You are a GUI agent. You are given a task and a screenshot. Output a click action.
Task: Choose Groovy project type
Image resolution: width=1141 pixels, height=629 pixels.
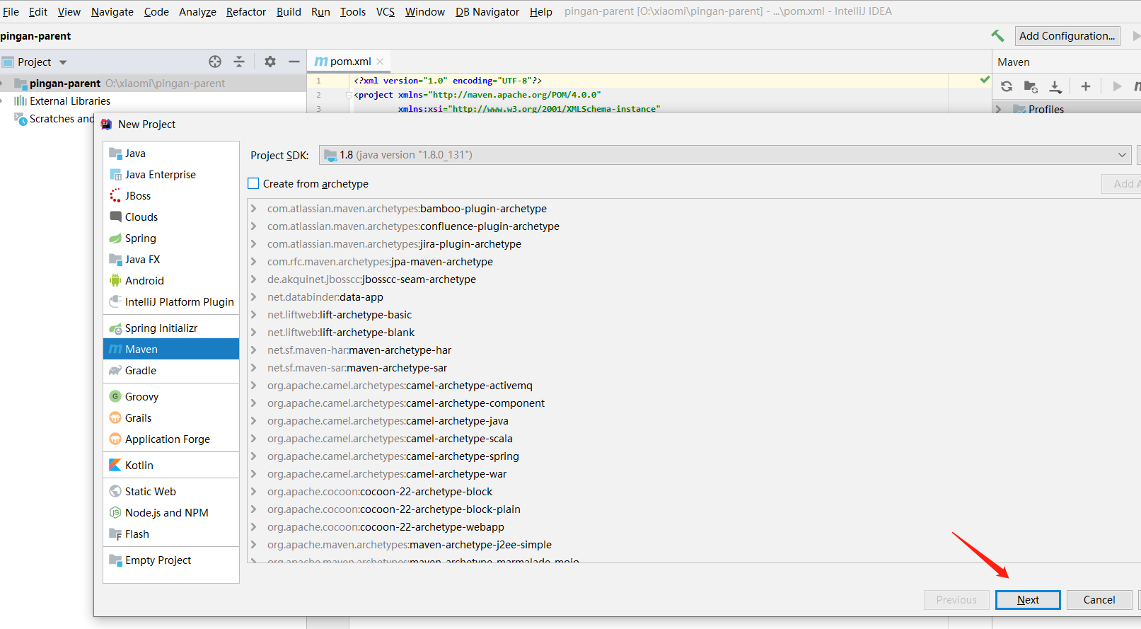tap(170, 396)
